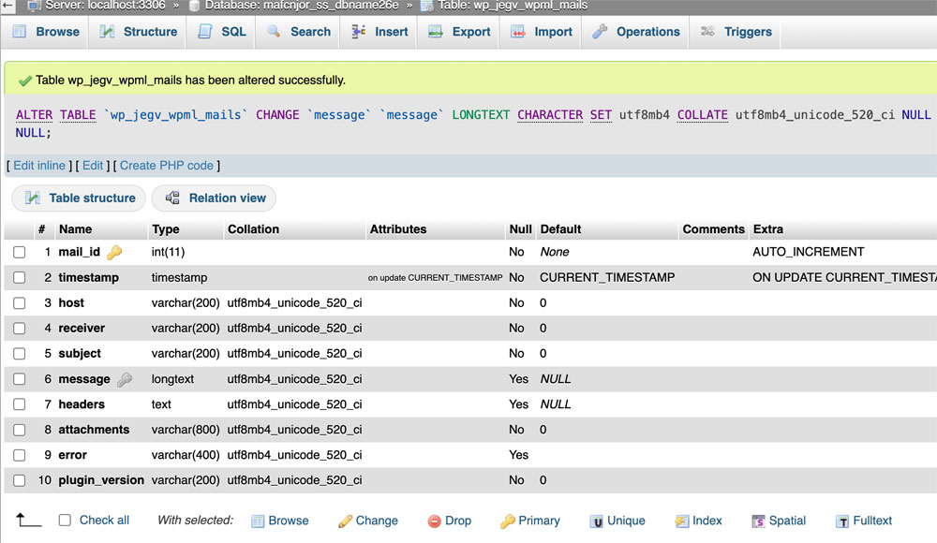The height and width of the screenshot is (543, 937).
Task: Click the Browse tab icon
Action: pos(20,32)
